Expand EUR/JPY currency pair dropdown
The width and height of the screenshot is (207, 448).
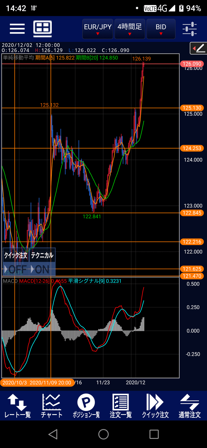(x=98, y=29)
